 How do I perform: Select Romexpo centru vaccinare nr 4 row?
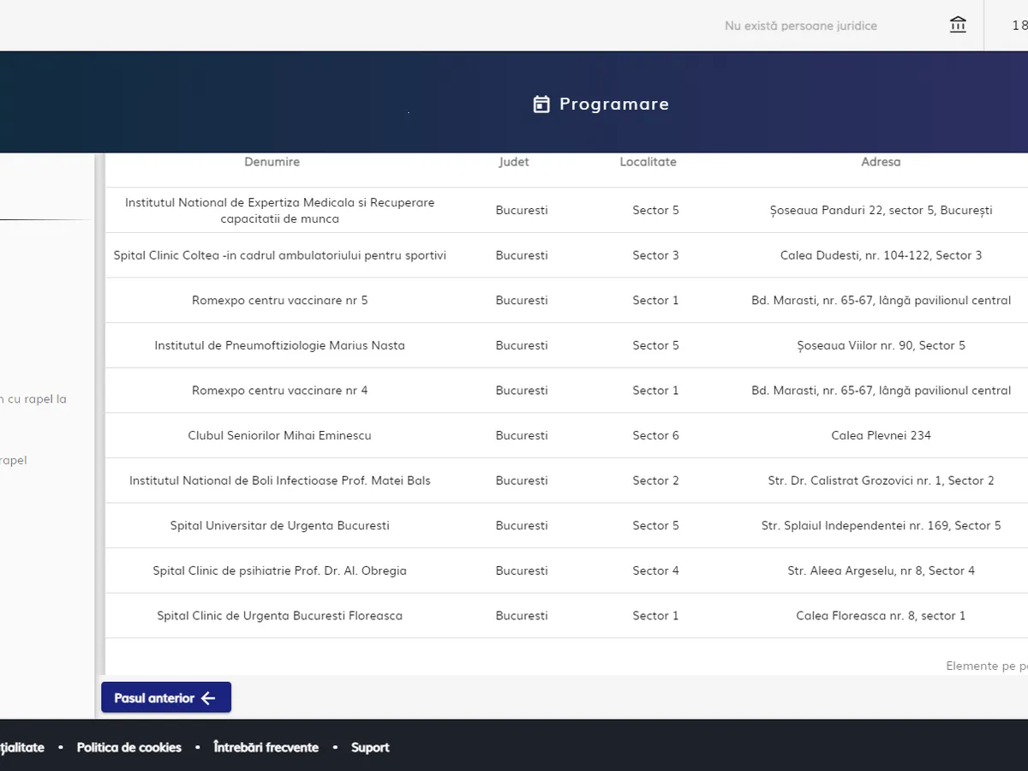coord(280,391)
